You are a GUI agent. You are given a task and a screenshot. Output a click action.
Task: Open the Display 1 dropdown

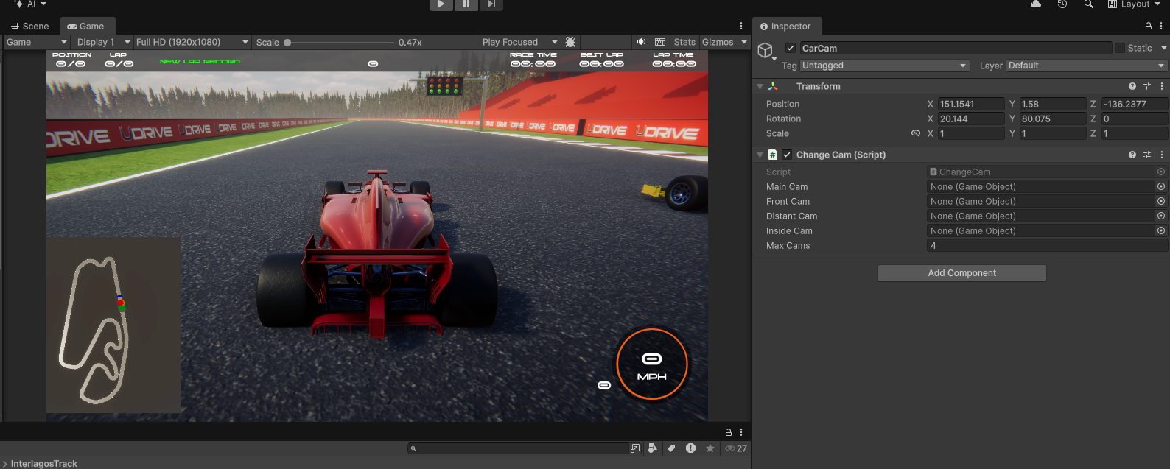click(102, 43)
